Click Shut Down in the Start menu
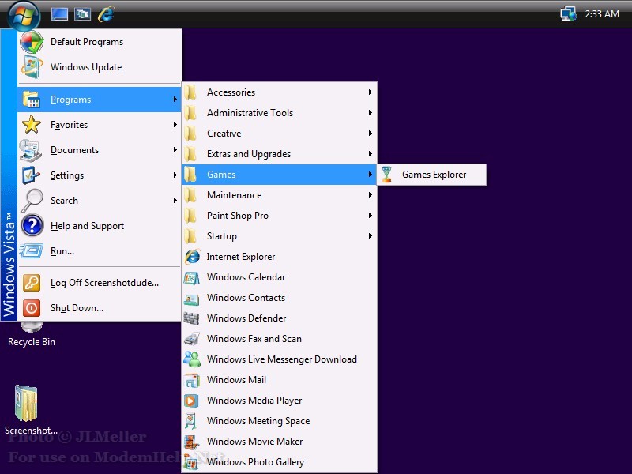 pos(77,308)
